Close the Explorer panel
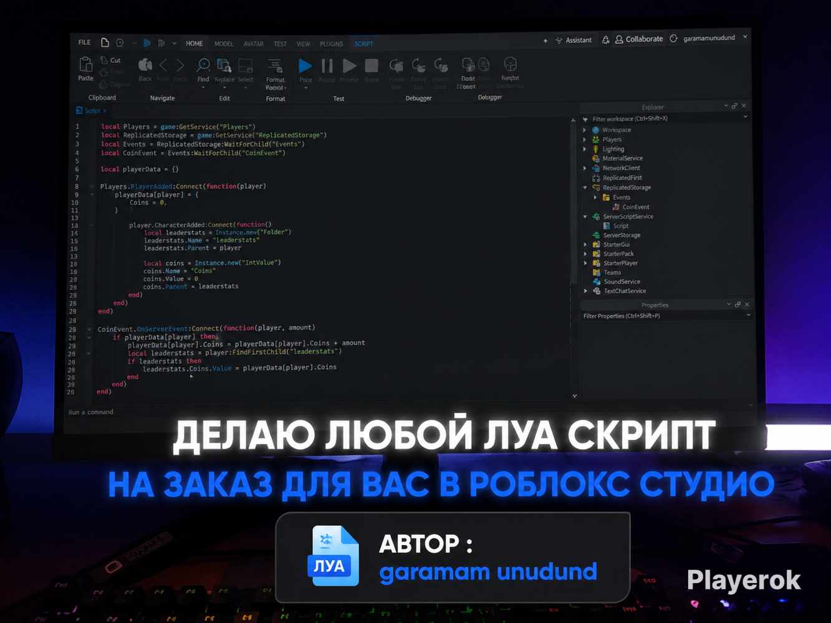The height and width of the screenshot is (623, 831). tap(744, 106)
